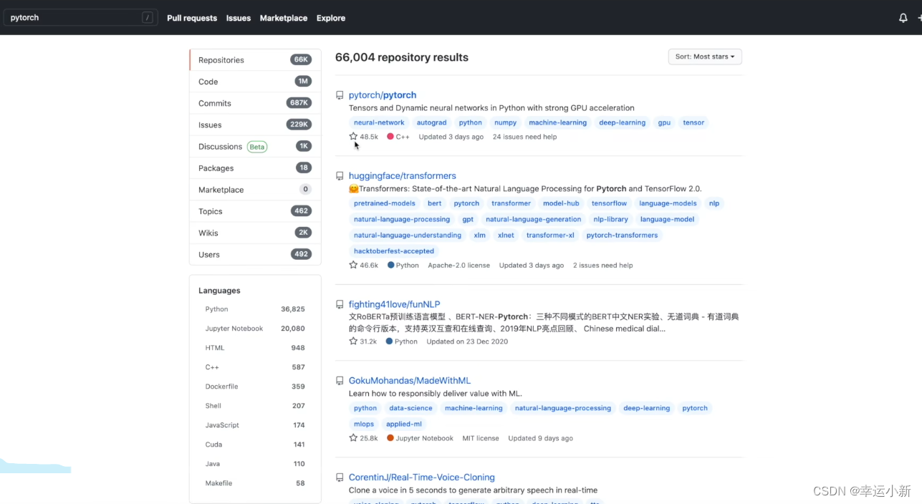Click the pretrained-models topic tag
922x504 pixels.
tap(385, 203)
